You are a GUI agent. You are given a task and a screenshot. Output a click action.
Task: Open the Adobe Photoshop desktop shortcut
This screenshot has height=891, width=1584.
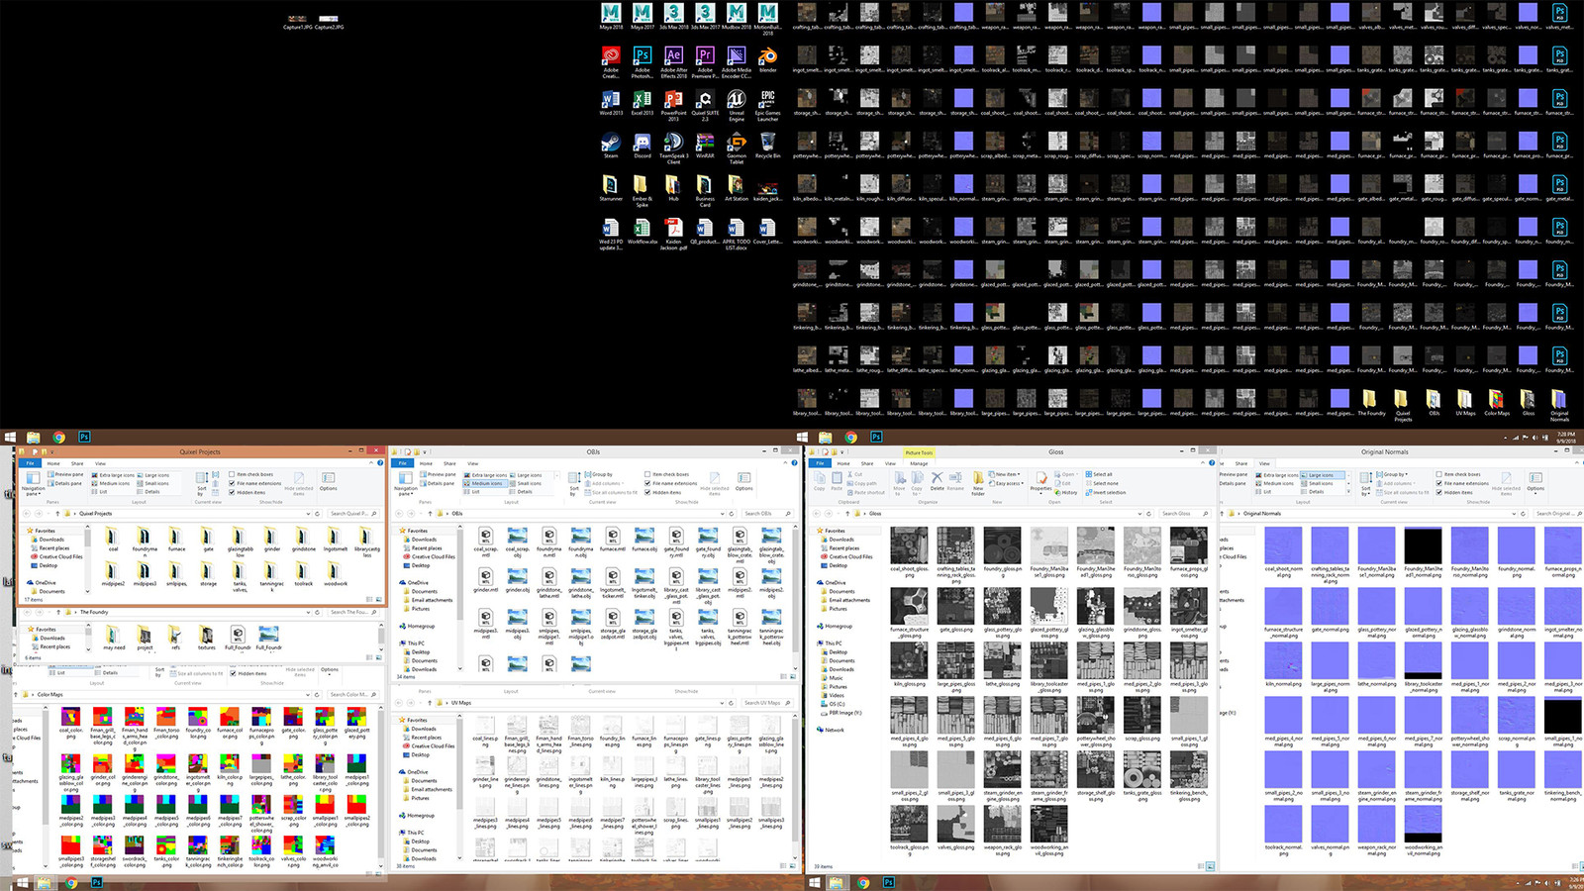643,61
